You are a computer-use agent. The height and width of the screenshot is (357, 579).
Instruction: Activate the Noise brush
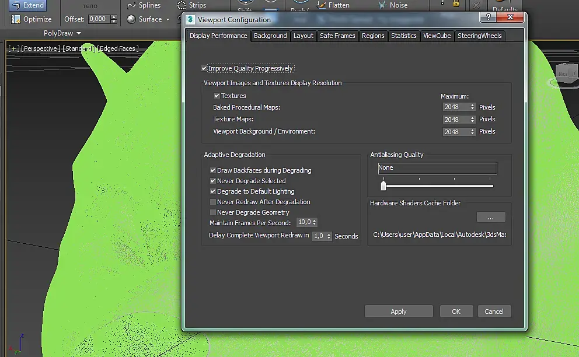[x=393, y=5]
